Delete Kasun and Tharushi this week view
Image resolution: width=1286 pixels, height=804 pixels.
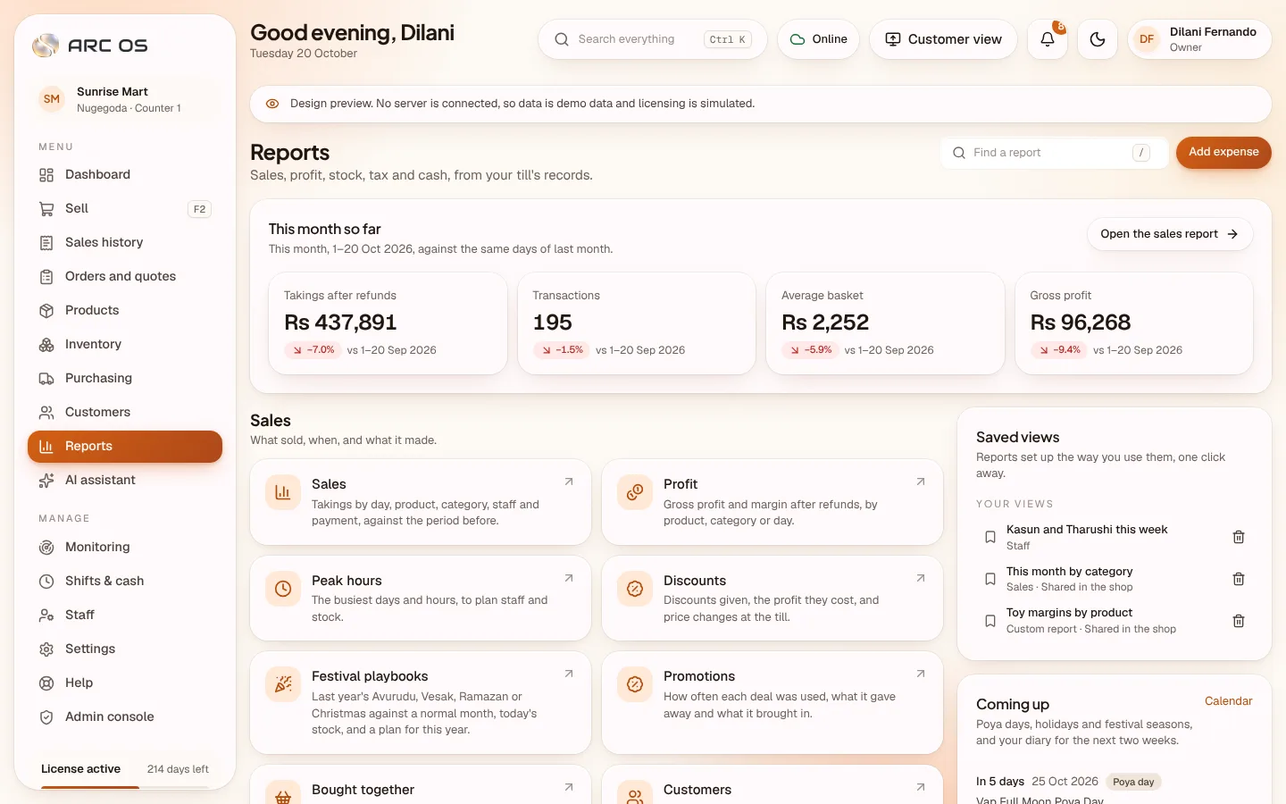pyautogui.click(x=1239, y=537)
